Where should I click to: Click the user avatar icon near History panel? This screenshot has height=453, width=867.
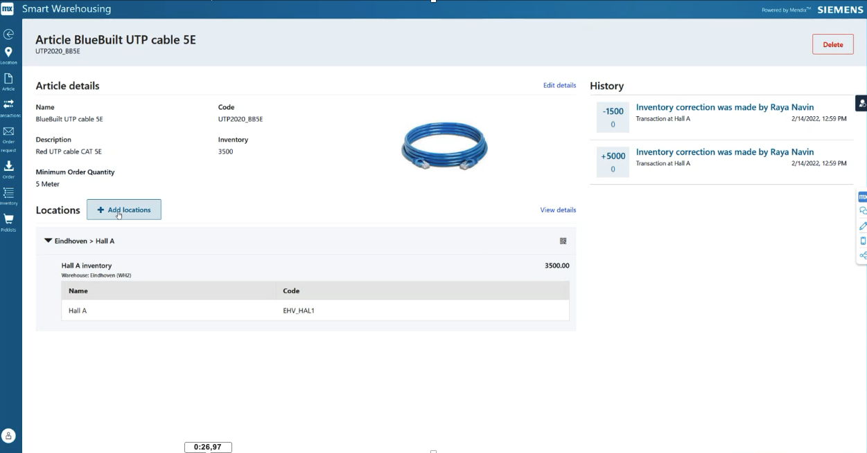[861, 102]
